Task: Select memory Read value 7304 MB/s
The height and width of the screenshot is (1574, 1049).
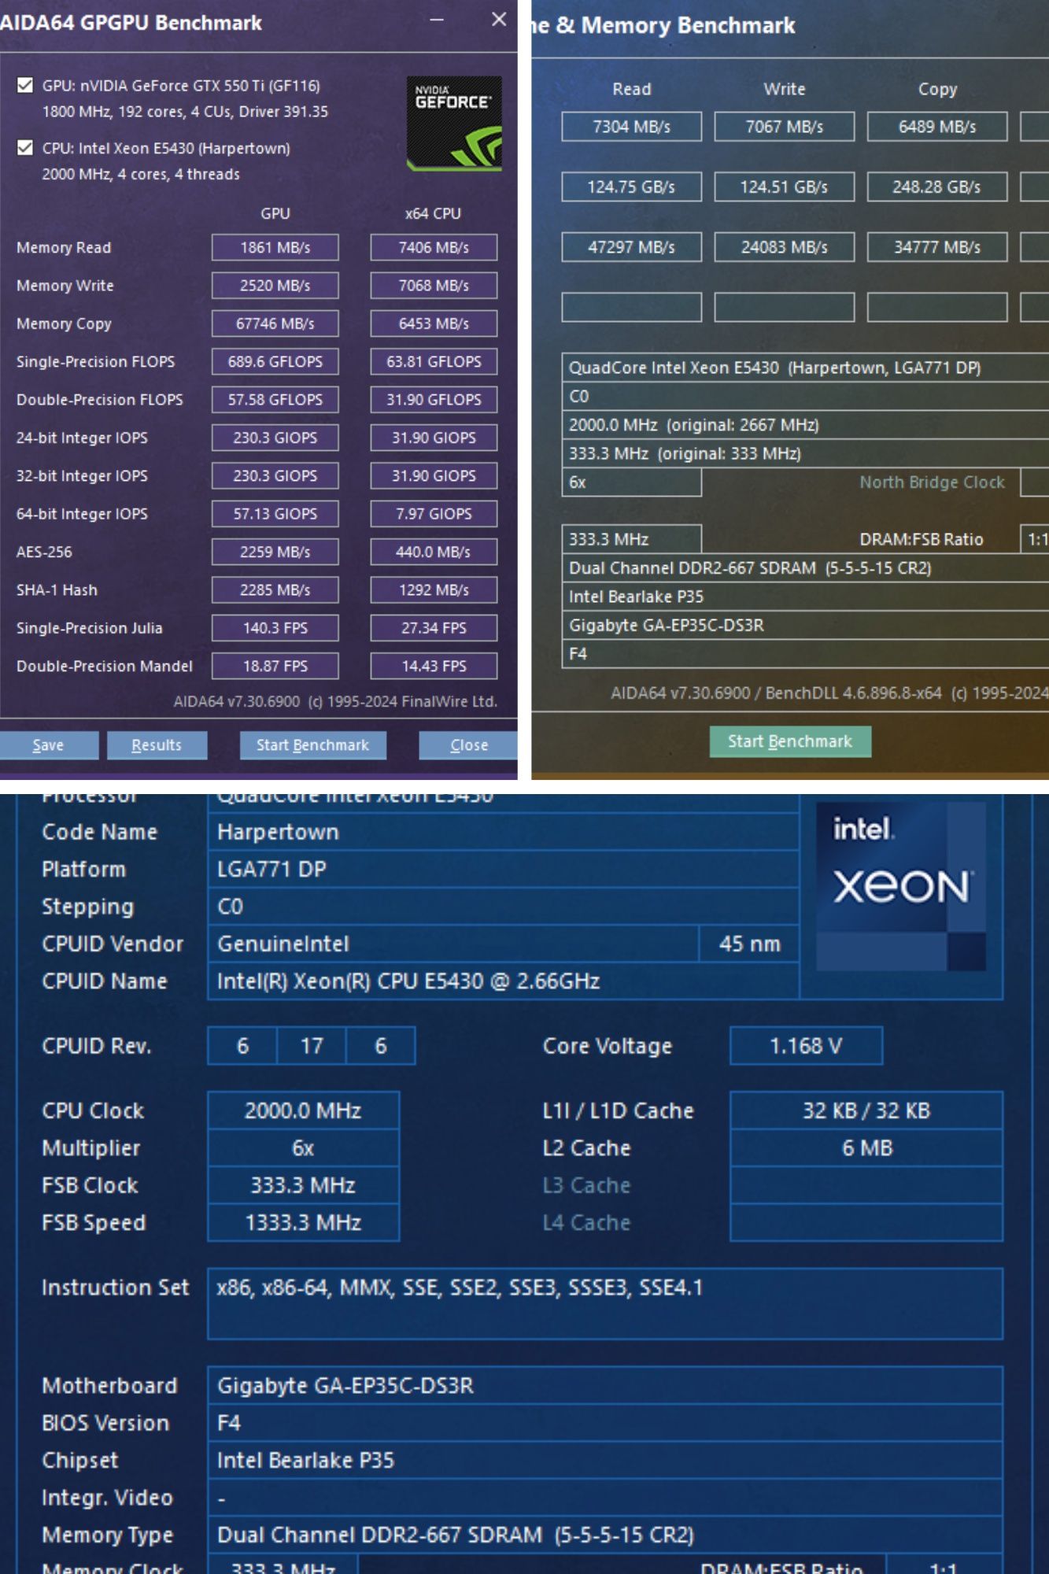Action: pos(631,127)
